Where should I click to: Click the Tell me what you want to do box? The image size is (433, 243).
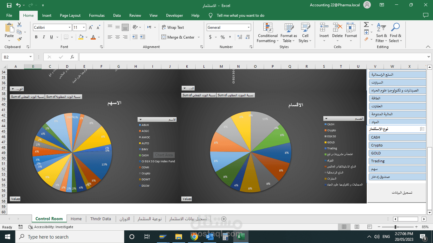coord(240,16)
